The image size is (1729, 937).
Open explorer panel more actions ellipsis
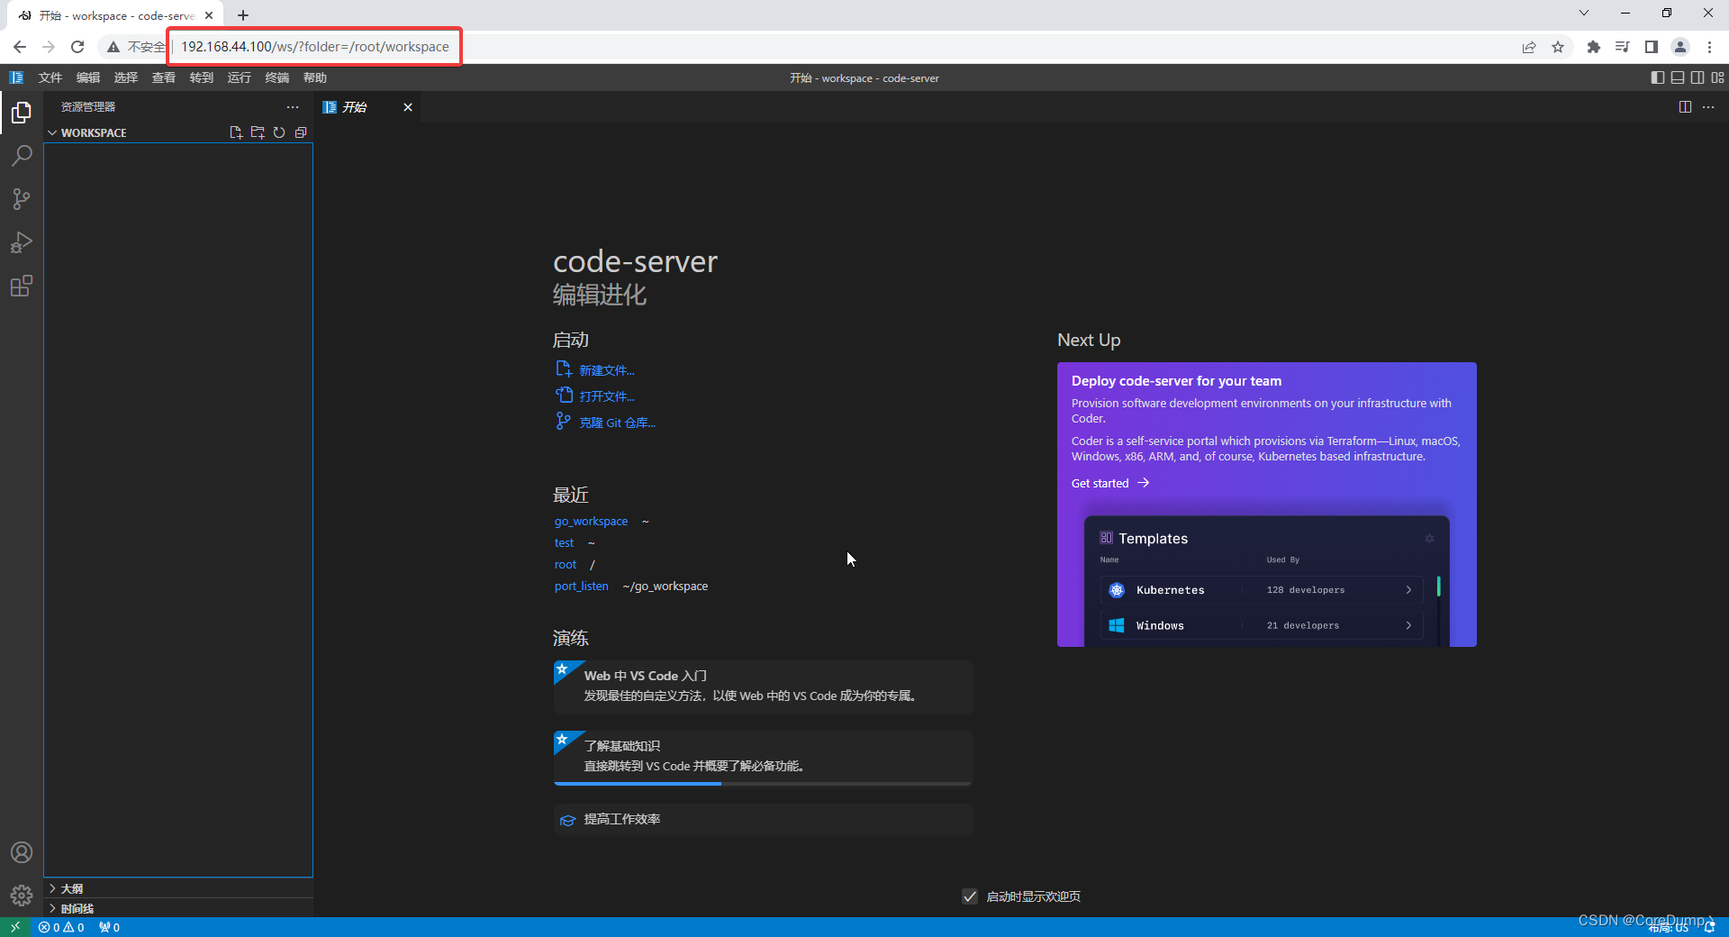click(293, 106)
